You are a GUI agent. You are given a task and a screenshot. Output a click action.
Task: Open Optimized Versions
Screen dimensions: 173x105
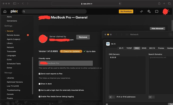pyautogui.click(x=15, y=82)
